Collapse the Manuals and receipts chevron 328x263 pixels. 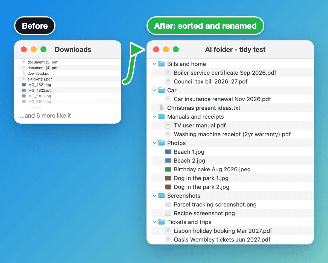[x=154, y=117]
